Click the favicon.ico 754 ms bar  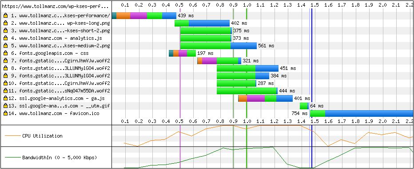pos(362,114)
